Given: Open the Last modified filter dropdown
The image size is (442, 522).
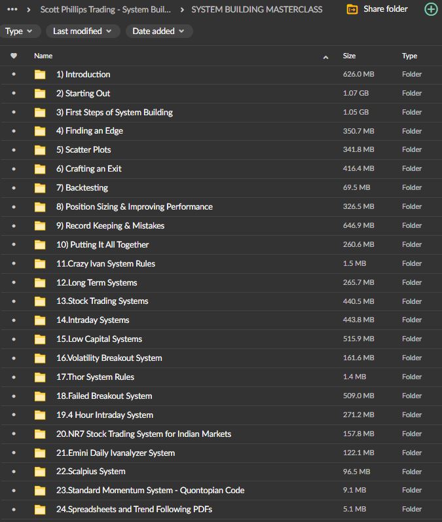Looking at the screenshot, I should point(82,31).
